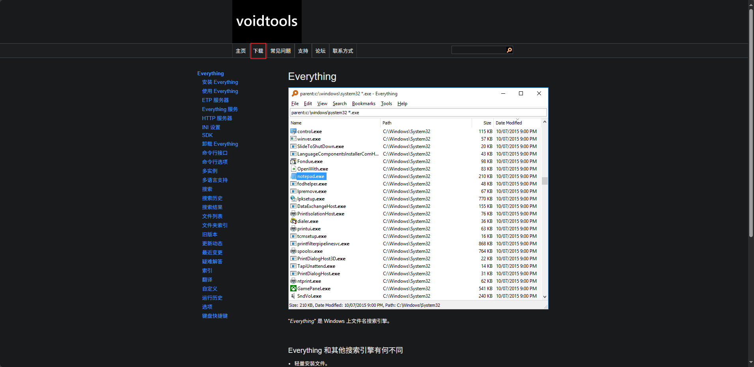The image size is (754, 367).
Task: Click the search magnifier icon in the header
Action: click(509, 50)
